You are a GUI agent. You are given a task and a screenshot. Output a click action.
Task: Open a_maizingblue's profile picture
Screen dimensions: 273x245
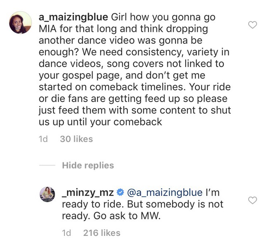(20, 22)
